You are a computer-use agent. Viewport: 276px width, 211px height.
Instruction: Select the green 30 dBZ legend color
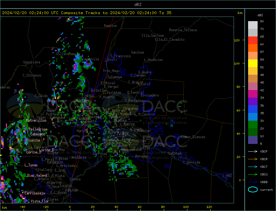coord(253,125)
